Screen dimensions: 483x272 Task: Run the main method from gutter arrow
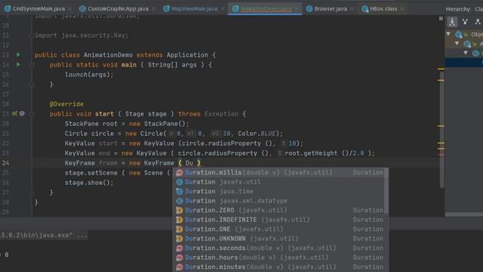pos(18,64)
